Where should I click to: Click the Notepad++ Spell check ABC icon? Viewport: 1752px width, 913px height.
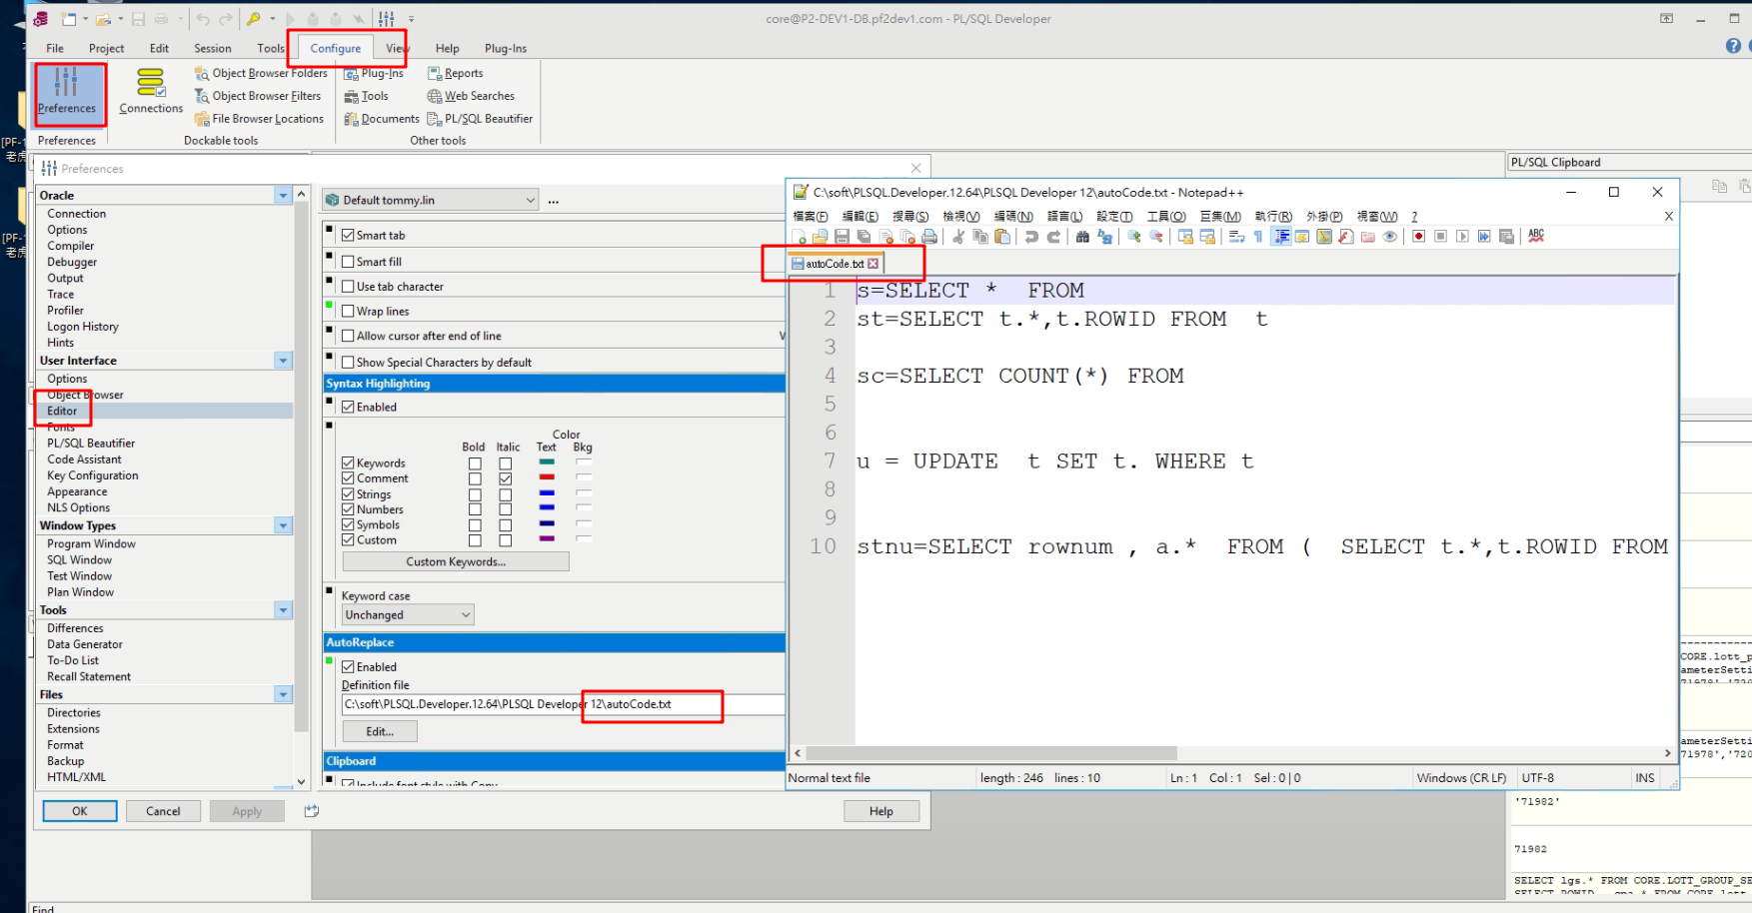[1536, 236]
